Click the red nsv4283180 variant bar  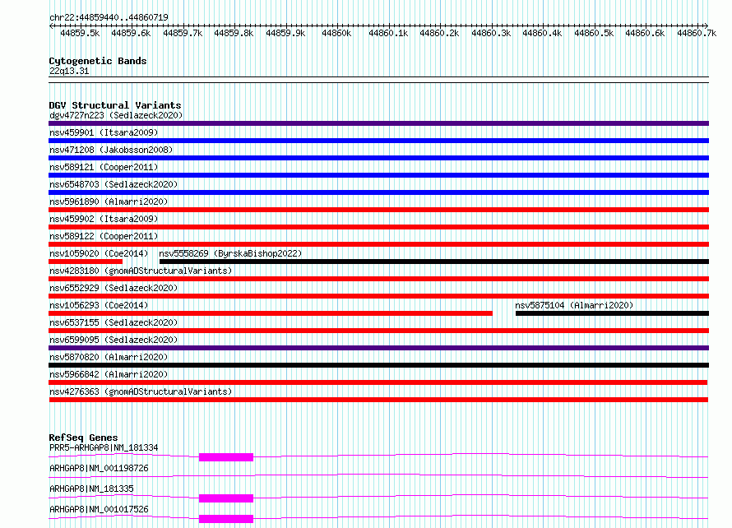(378, 279)
